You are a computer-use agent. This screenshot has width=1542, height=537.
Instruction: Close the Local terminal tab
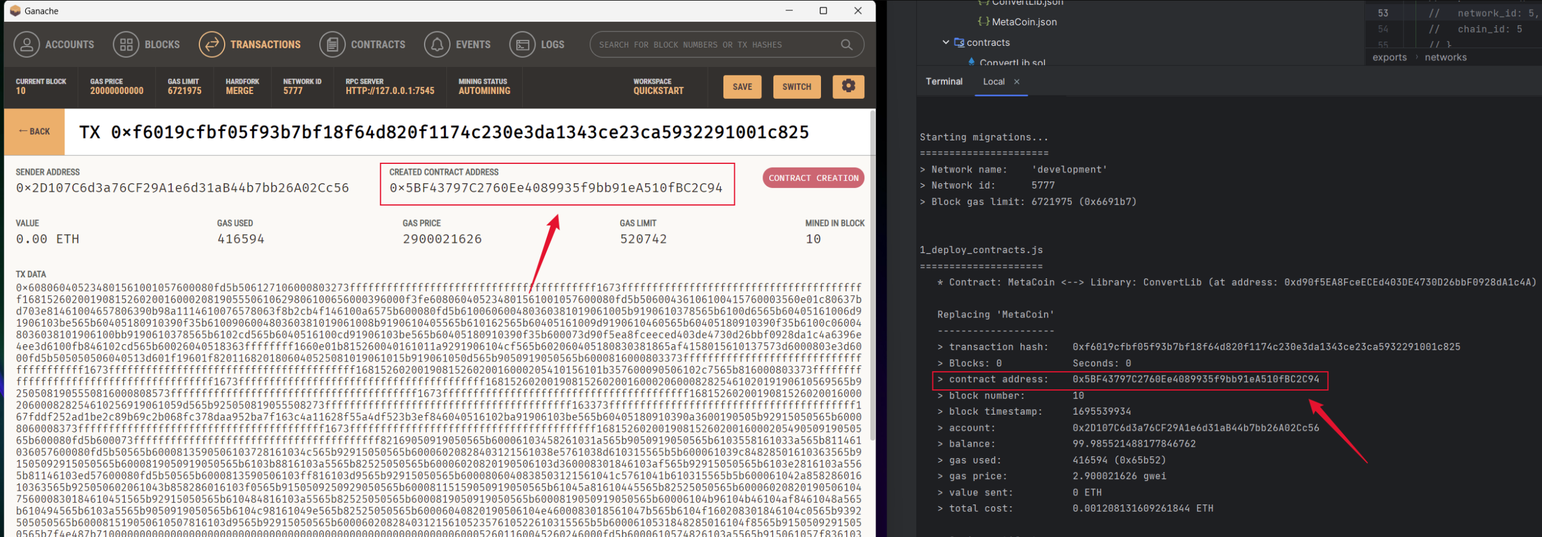tap(1017, 81)
